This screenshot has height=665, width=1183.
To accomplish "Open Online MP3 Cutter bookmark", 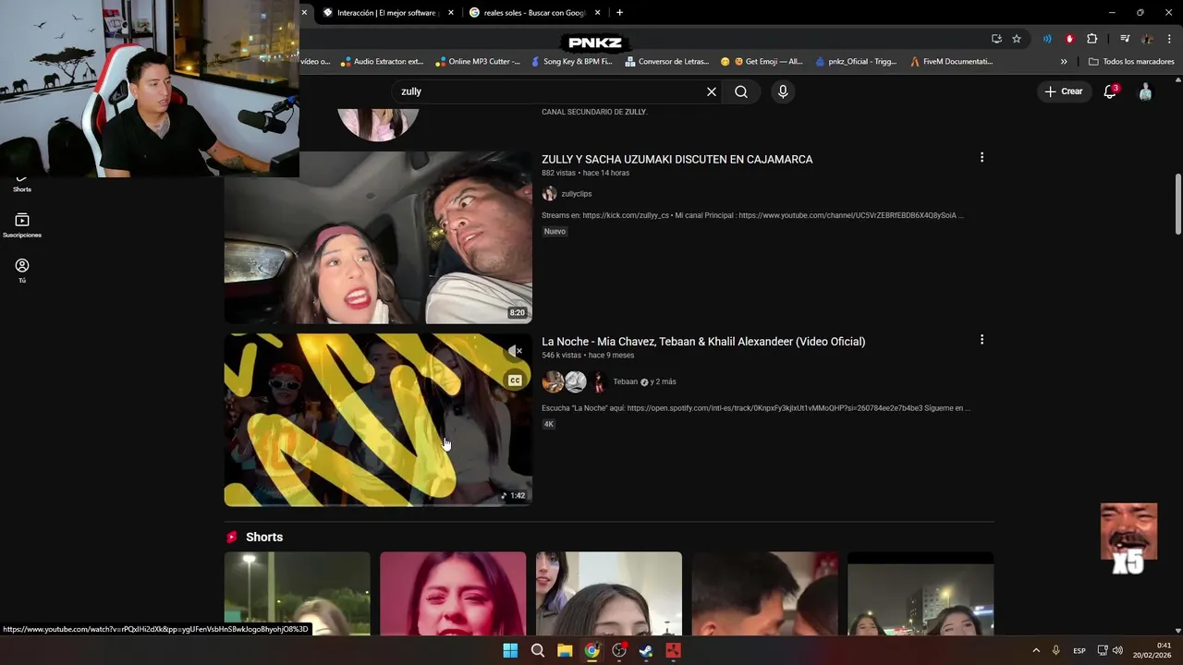I will pyautogui.click(x=477, y=62).
